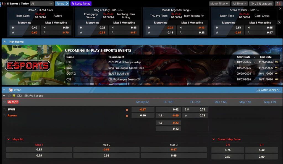283x164 pixels.
Task: Click the Parlay button
Action: coord(62,4)
